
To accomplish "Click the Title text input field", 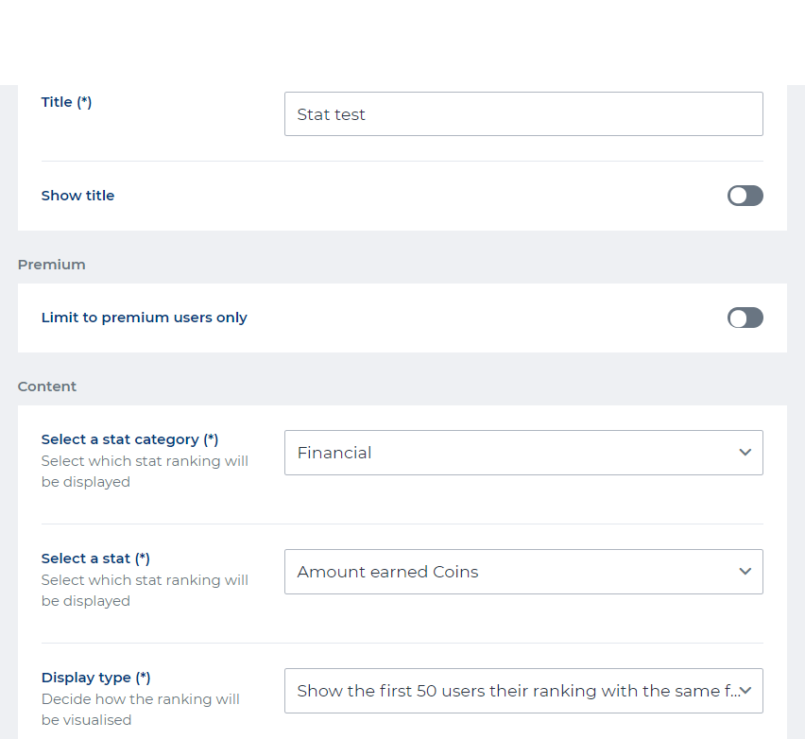I will point(522,114).
